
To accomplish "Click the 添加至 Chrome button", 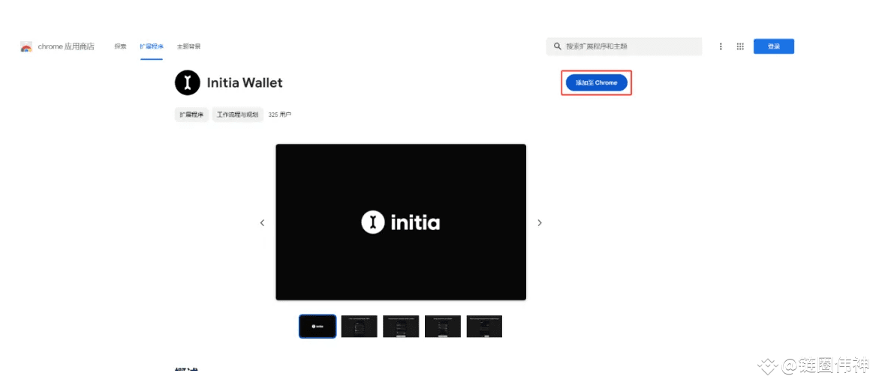I will [x=597, y=83].
